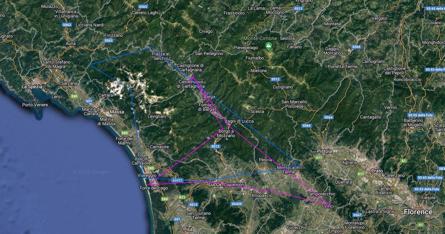Click the Viareggio town label
This screenshot has width=445, height=234.
coord(146,175)
